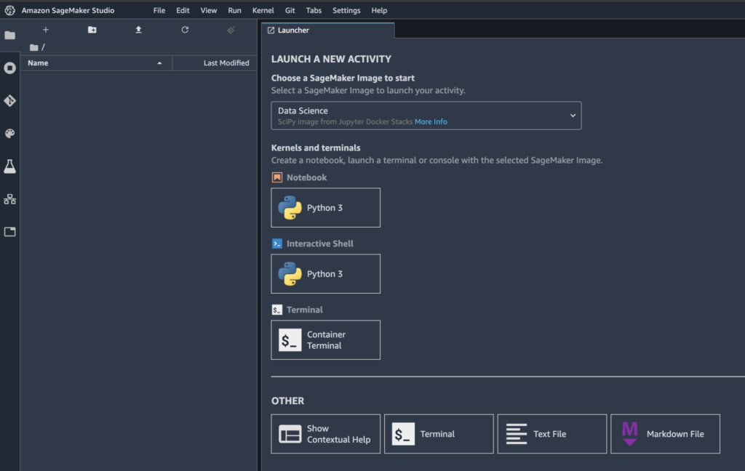Open the SageMaker components and registries panel

[9, 199]
